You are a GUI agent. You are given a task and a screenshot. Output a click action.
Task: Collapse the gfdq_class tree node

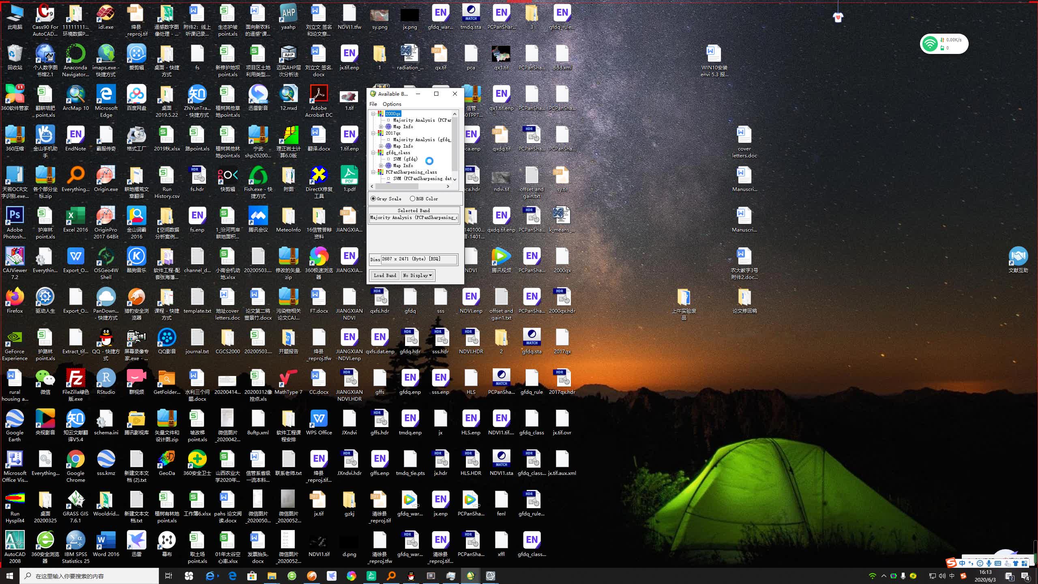[373, 152]
